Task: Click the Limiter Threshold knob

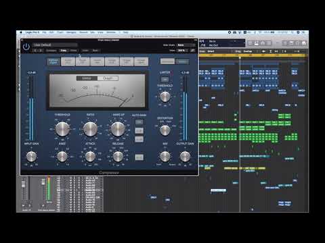Action: tap(165, 97)
